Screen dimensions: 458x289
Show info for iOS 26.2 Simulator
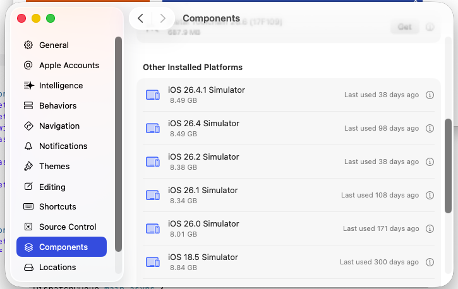pos(430,162)
